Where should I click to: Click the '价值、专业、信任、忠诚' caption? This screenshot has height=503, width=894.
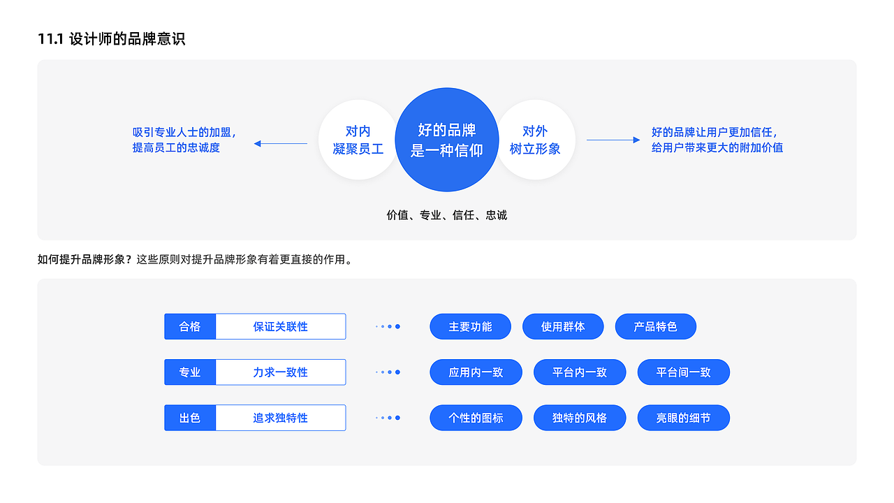446,215
